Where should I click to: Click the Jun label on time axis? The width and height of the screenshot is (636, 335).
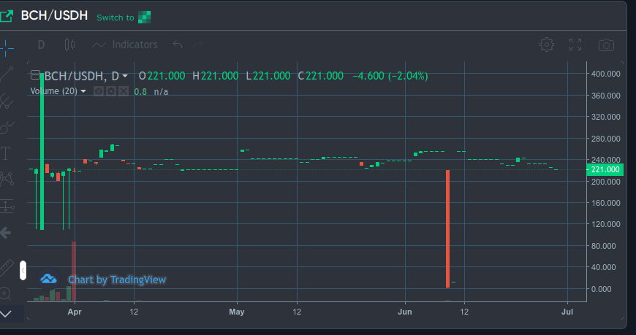[x=405, y=312]
